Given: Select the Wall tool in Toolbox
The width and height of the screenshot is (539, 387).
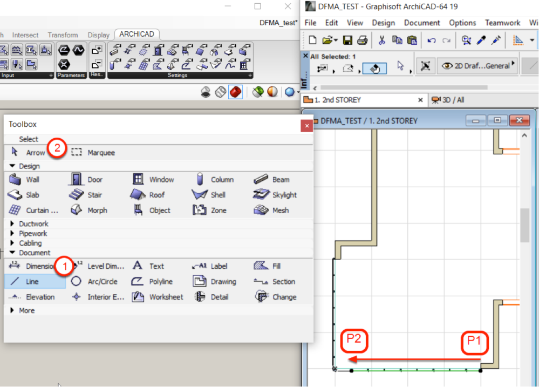Looking at the screenshot, I should click(24, 180).
